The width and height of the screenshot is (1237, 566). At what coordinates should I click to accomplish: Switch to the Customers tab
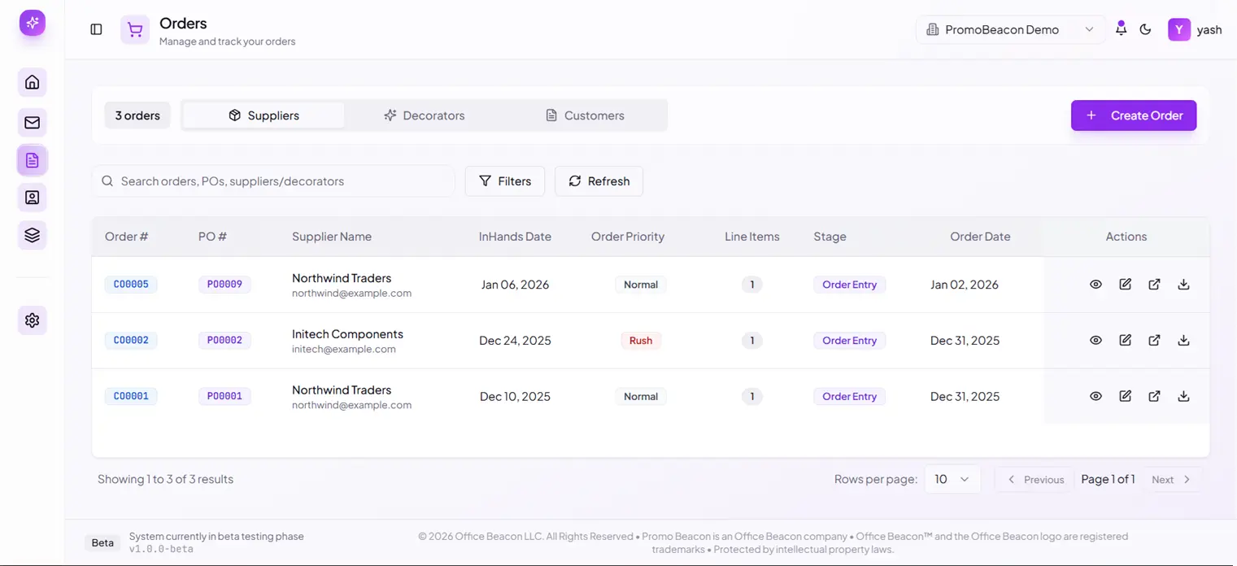click(x=585, y=115)
